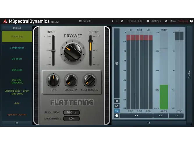Click the Presets label

(x=87, y=21)
